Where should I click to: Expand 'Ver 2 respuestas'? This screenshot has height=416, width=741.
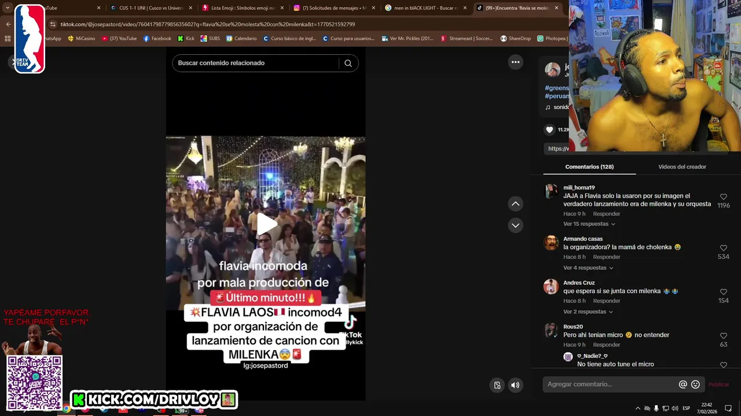tap(588, 311)
